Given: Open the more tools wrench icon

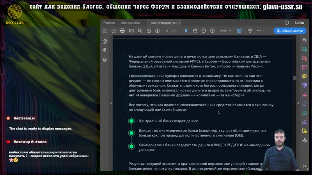Looking at the screenshot, I should point(305,140).
